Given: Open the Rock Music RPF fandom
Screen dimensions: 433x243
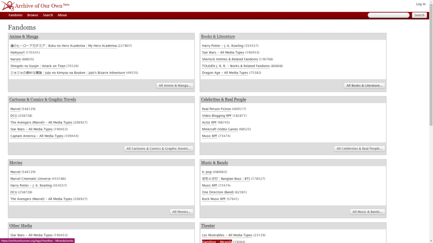Looking at the screenshot, I should point(214,199).
